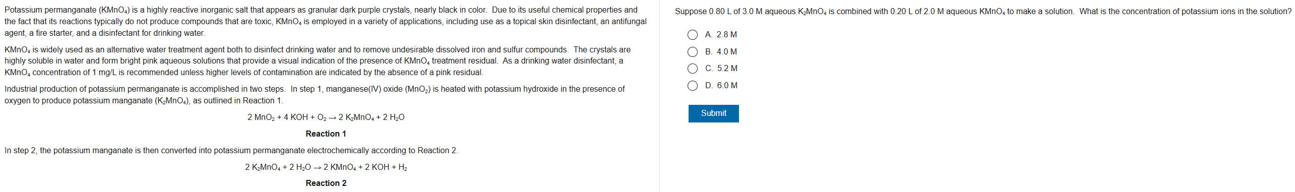Submit the selected answer
This screenshot has width=1295, height=192.
point(713,113)
